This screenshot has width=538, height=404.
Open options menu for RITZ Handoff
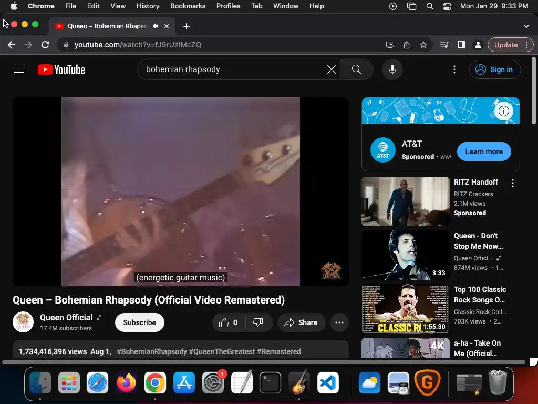(513, 183)
